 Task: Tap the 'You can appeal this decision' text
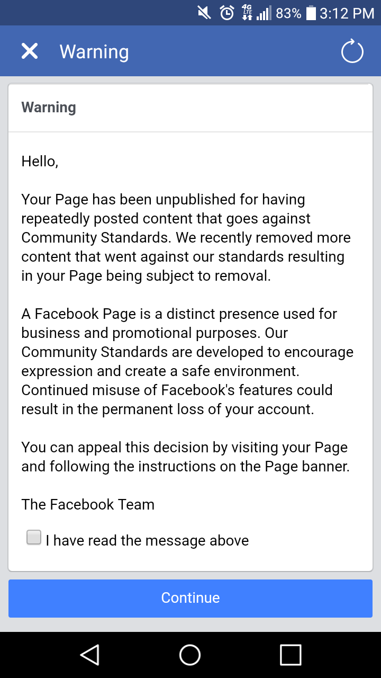(185, 457)
